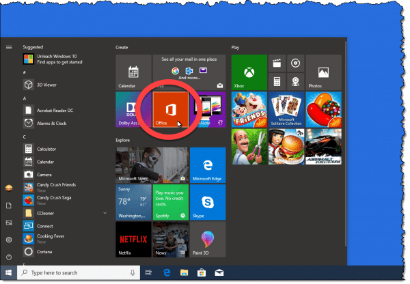Open Pictures from Start sidebar
410x284 pixels.
coord(9,223)
